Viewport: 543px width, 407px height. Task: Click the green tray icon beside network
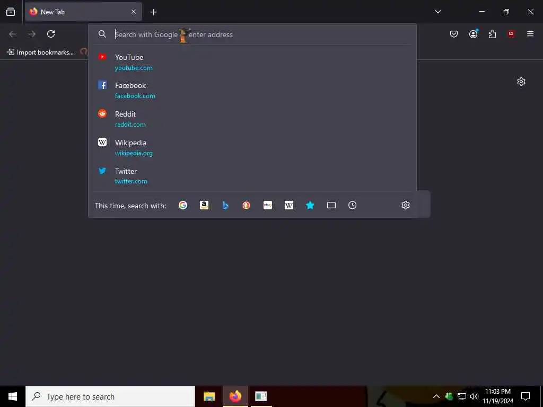(x=449, y=396)
